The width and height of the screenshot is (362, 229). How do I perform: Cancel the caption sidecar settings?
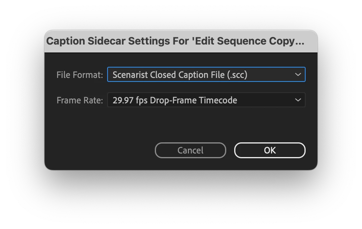190,150
